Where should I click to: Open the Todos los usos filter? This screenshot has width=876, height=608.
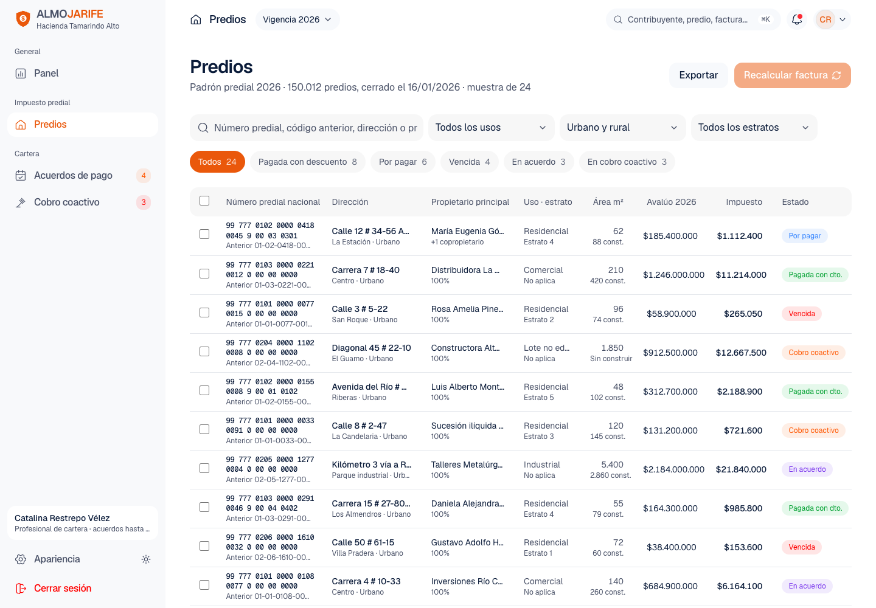[x=492, y=128]
